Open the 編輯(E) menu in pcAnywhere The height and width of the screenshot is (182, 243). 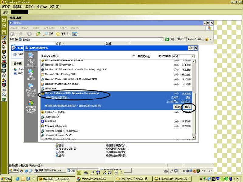click(18, 7)
